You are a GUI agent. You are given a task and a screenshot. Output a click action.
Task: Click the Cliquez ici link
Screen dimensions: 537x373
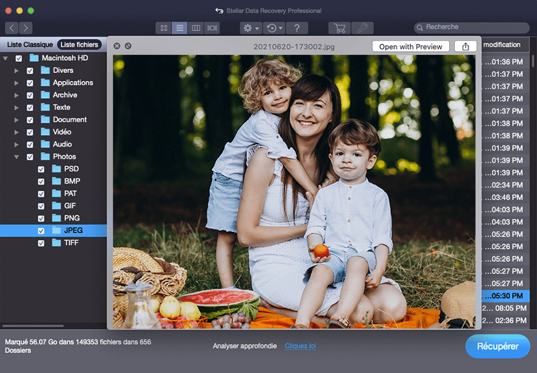(x=300, y=346)
